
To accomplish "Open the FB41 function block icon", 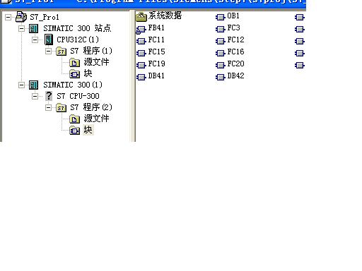I will point(141,30).
